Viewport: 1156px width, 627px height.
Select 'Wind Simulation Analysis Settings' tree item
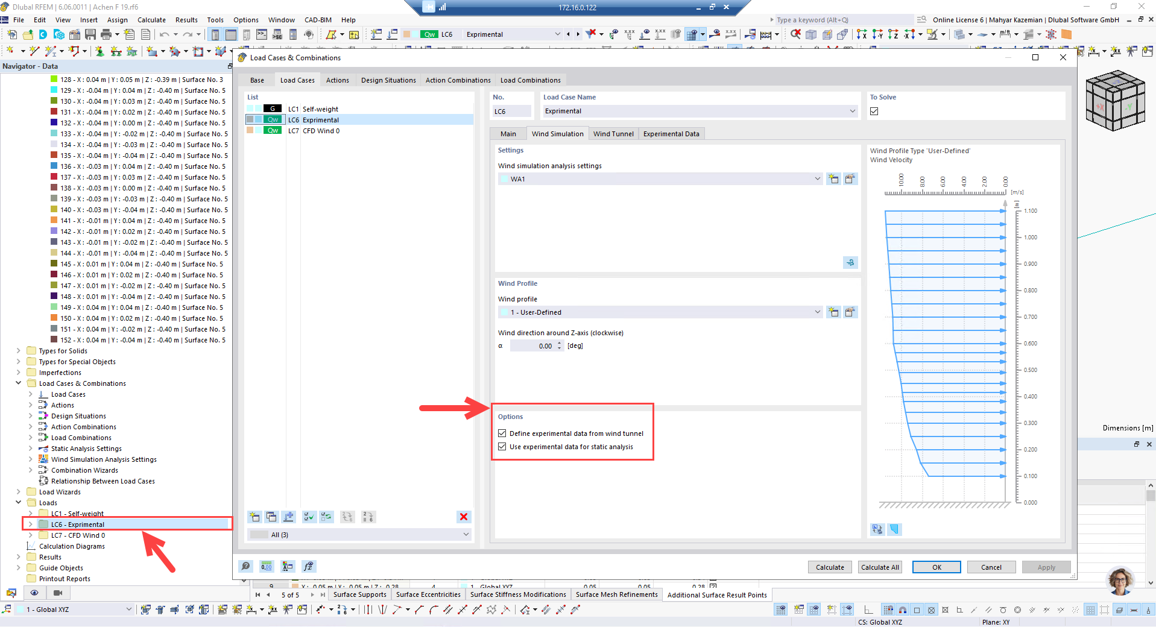point(104,459)
